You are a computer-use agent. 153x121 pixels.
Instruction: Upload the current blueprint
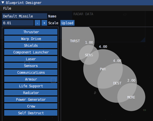(67, 23)
